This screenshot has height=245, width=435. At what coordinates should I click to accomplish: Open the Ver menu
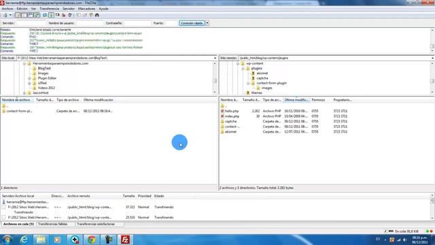[x=33, y=9]
